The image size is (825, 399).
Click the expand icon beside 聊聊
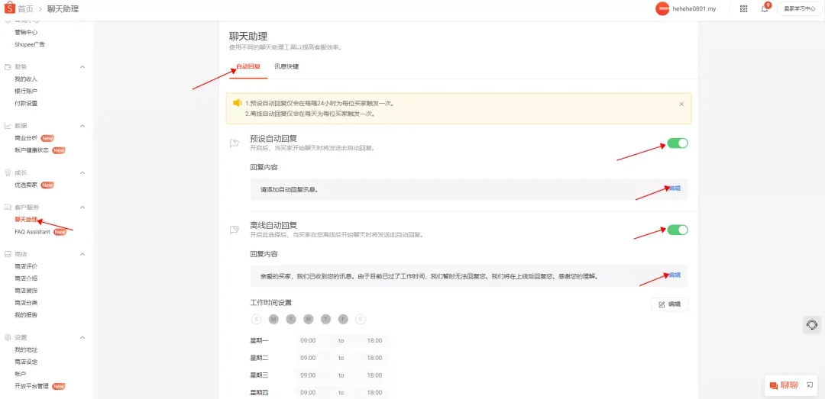(x=810, y=385)
